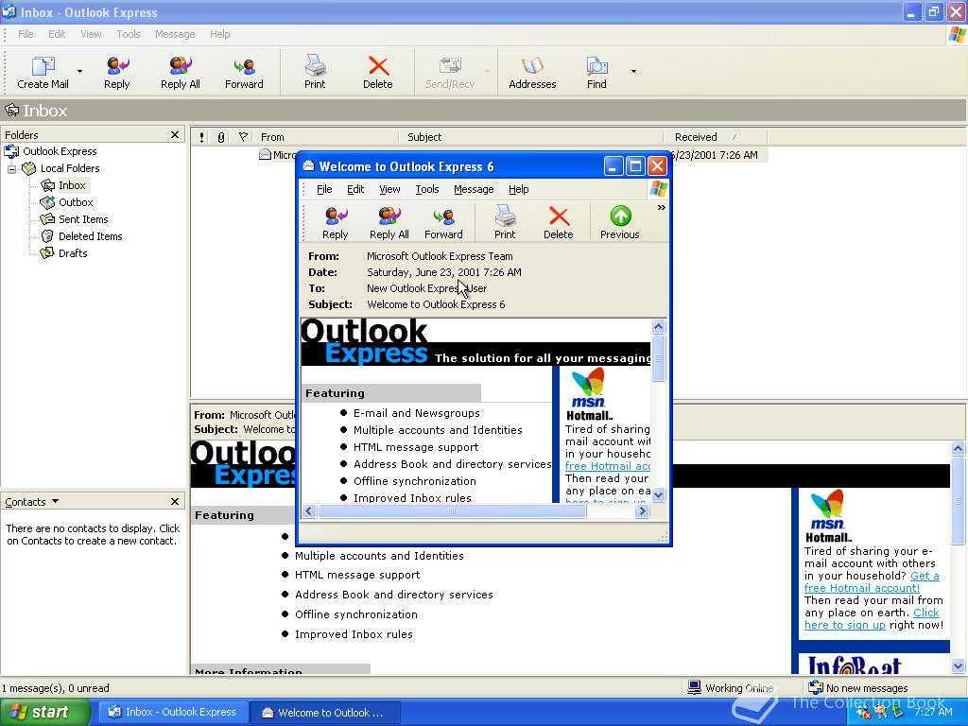The height and width of the screenshot is (726, 968).
Task: Click Forward in the Welcome message window
Action: tap(443, 223)
